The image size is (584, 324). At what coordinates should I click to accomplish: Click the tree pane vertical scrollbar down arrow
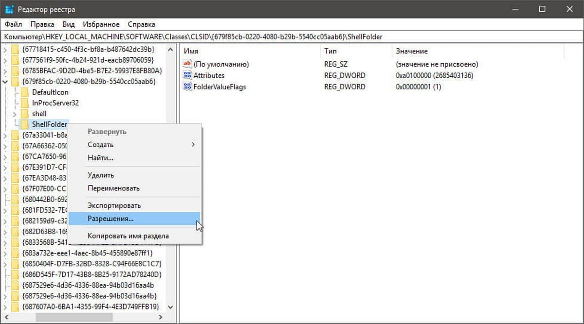pyautogui.click(x=170, y=307)
